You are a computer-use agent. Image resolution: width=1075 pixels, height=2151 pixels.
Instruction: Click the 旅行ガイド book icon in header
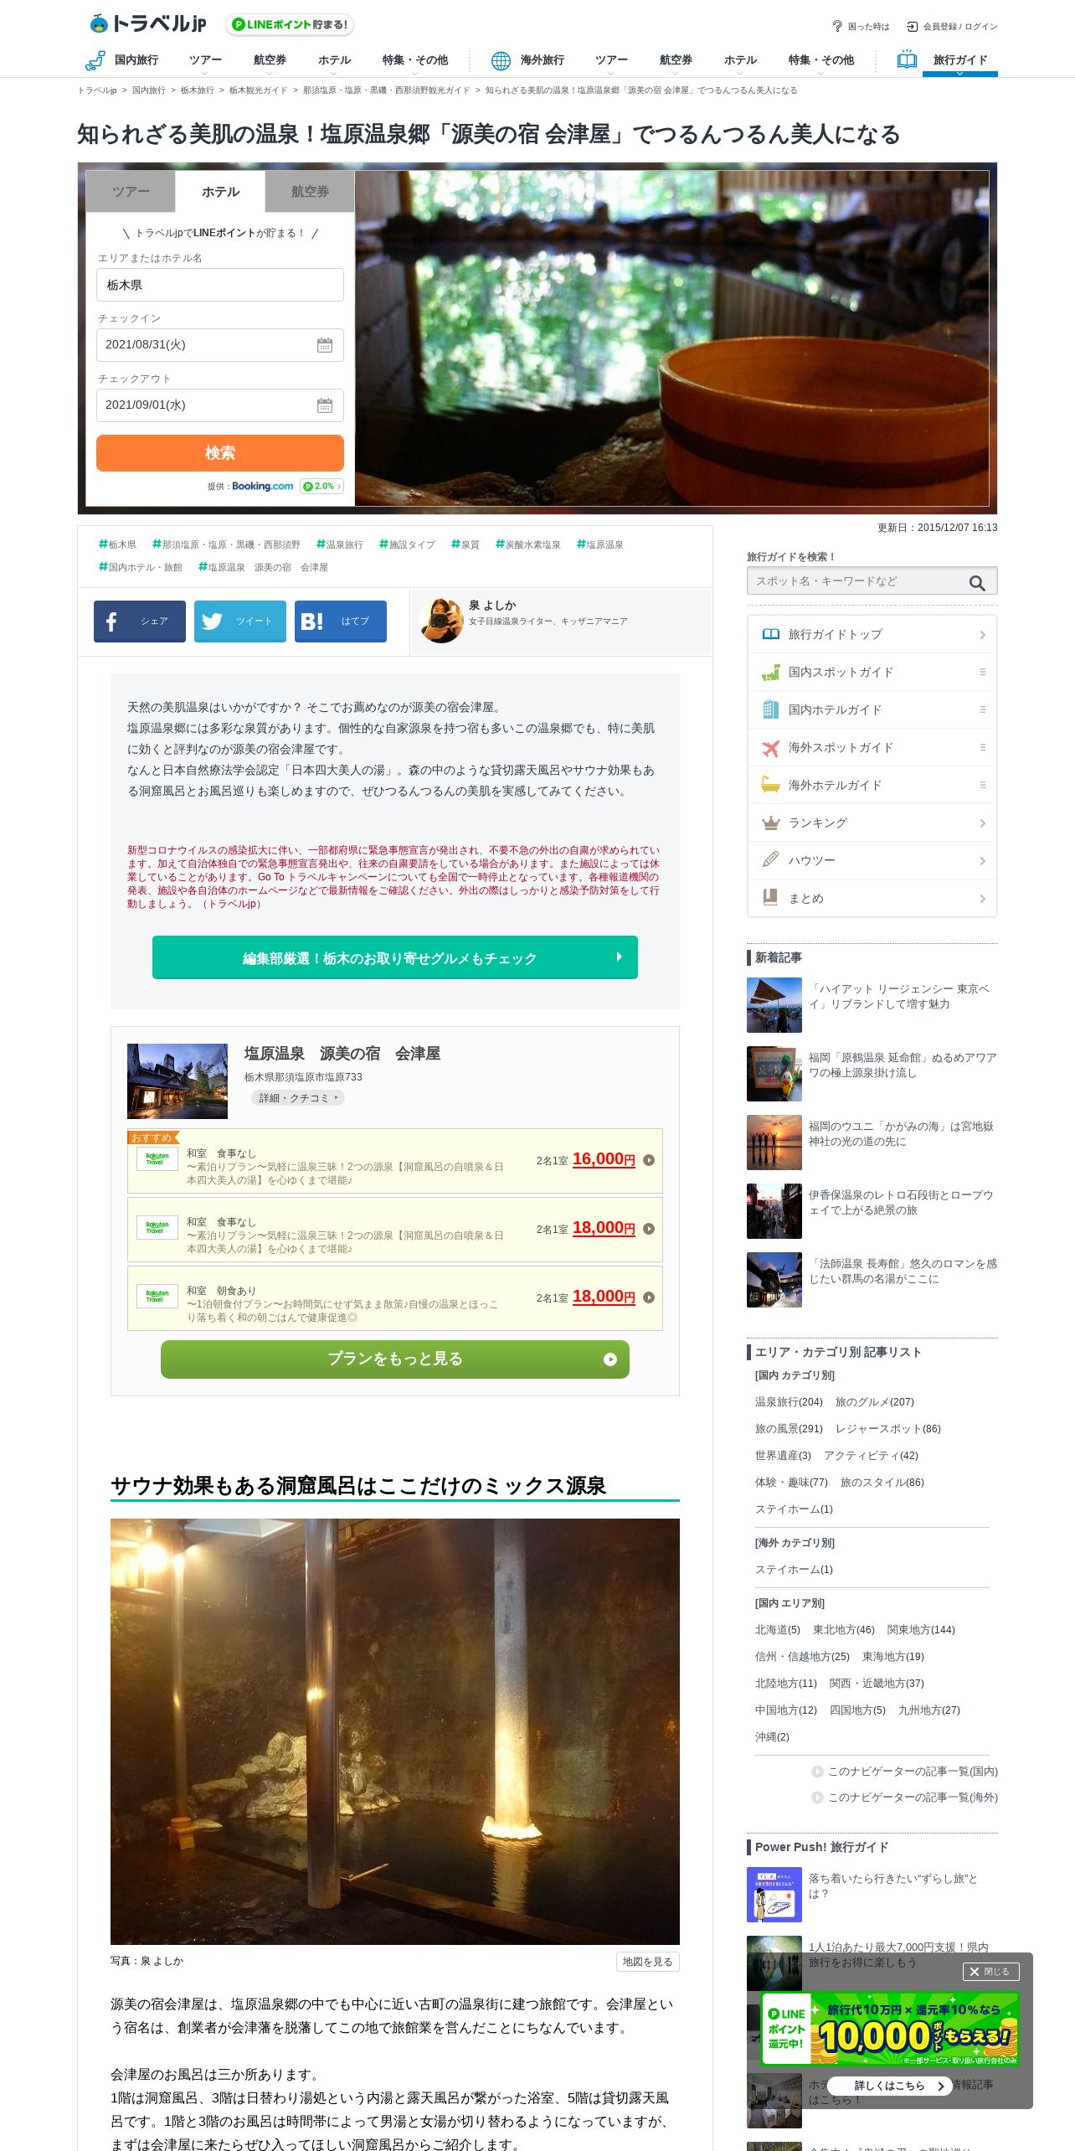tap(907, 59)
